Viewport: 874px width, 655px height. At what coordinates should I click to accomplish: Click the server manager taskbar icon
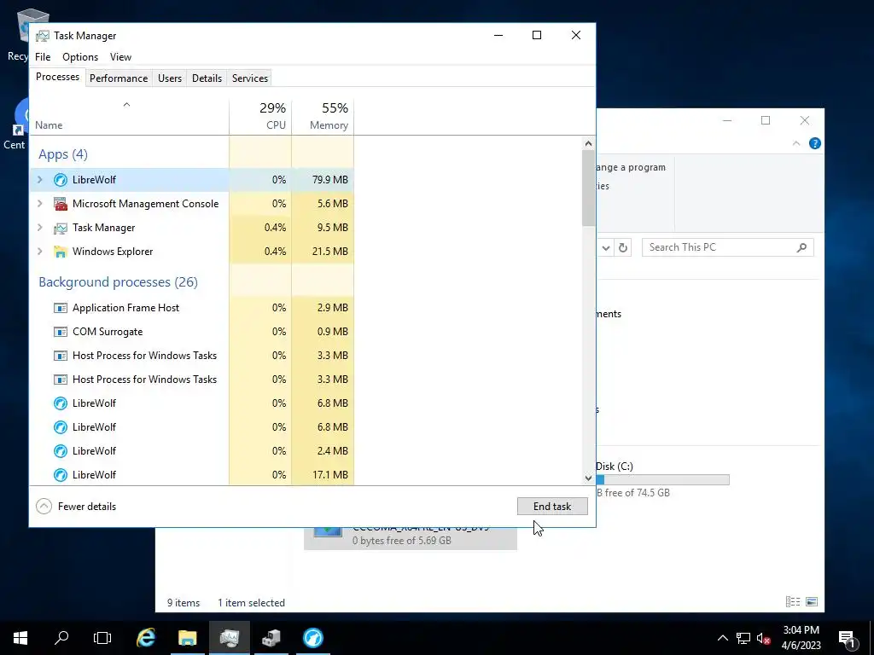click(x=271, y=638)
